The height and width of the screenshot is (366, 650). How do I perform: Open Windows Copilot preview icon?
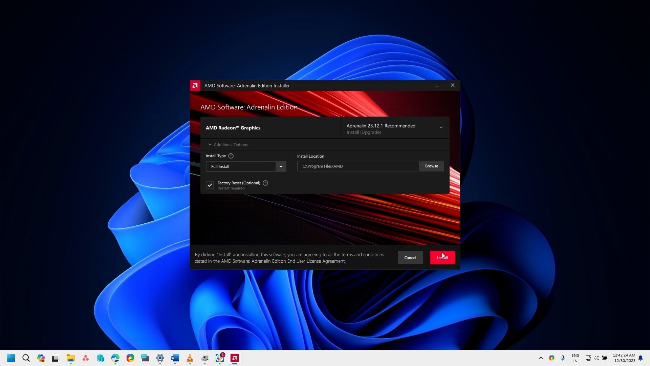(41, 358)
